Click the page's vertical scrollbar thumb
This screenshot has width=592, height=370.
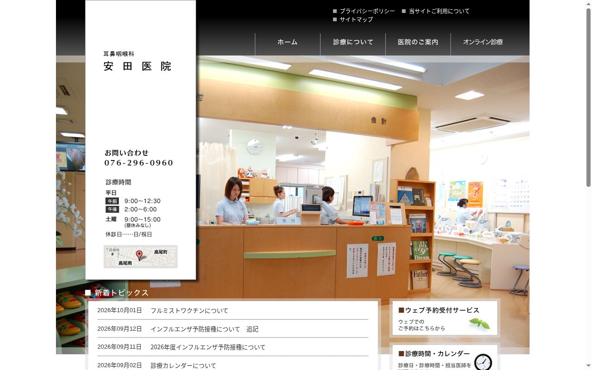tap(588, 97)
